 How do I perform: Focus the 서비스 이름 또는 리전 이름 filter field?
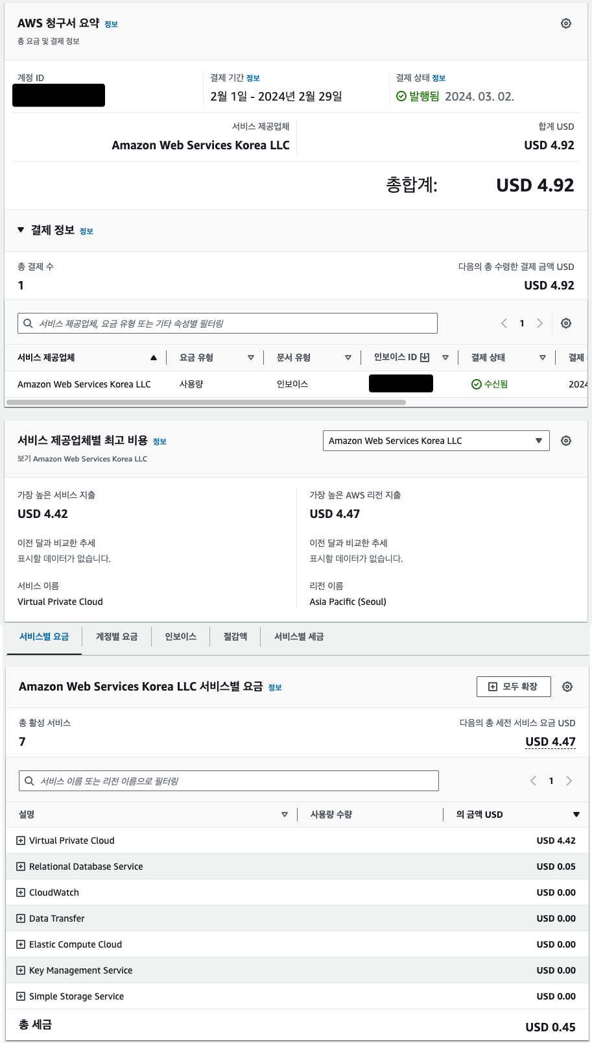click(x=229, y=781)
